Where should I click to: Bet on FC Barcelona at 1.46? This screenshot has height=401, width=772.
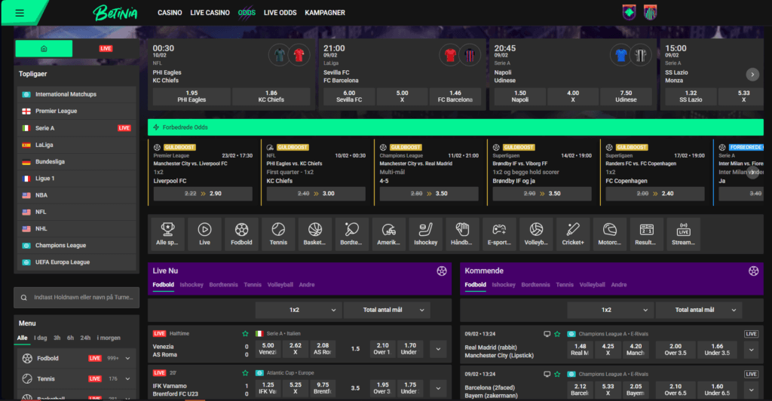tap(455, 96)
